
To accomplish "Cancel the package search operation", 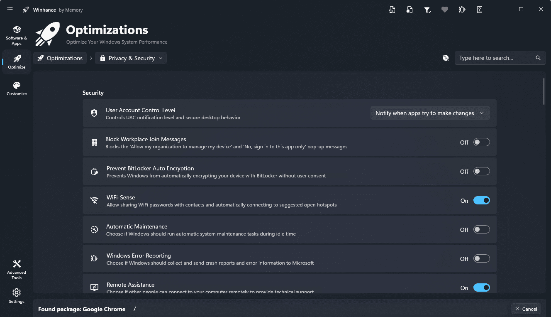I will click(526, 309).
